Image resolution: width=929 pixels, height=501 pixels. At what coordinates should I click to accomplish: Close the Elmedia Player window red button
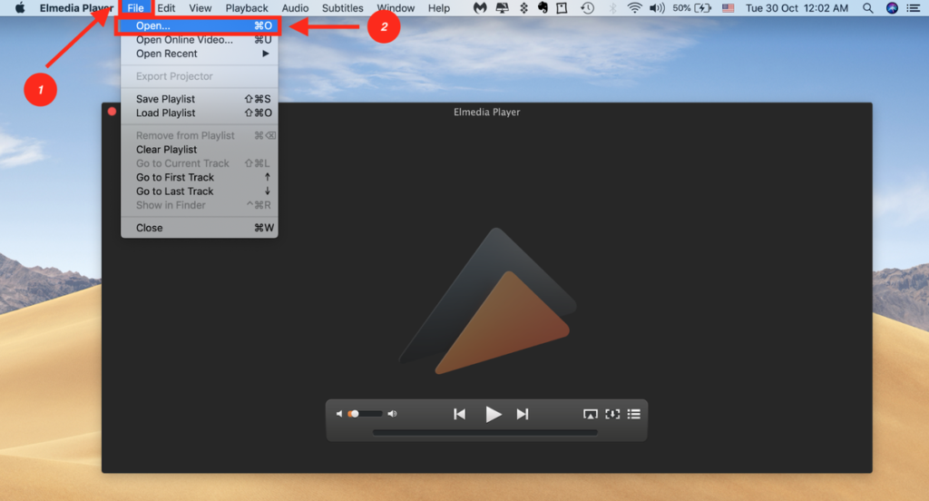coord(112,112)
